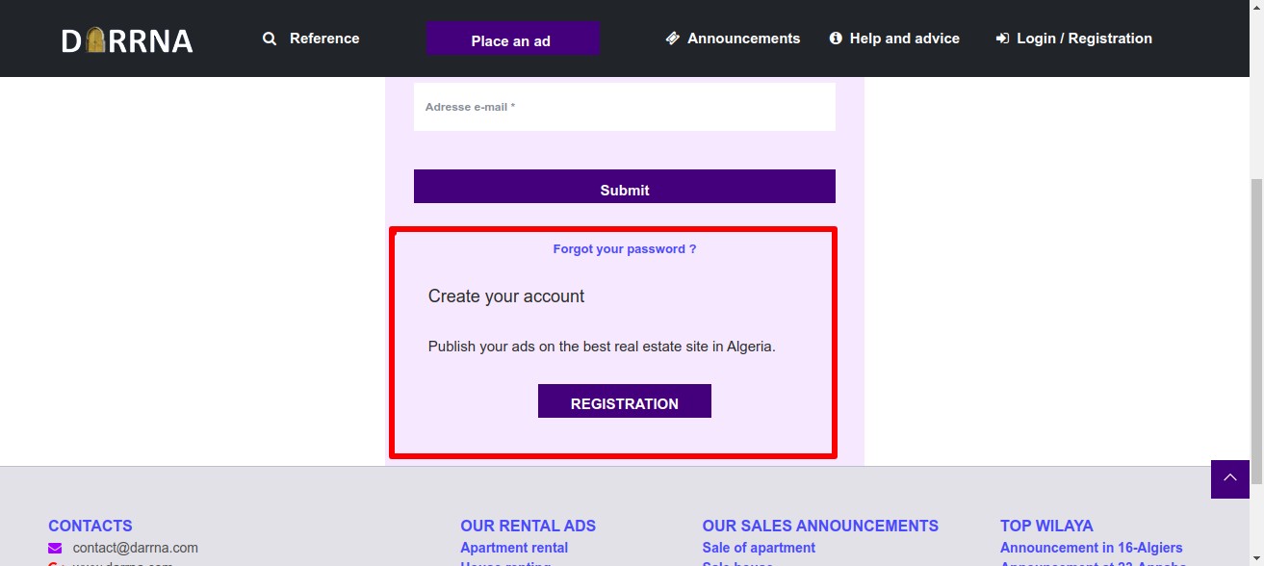
Task: Open the Sale of apartment footer link
Action: (759, 548)
